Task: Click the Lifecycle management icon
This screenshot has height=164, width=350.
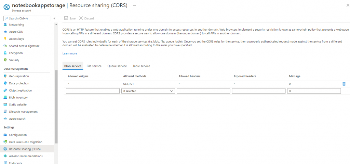Action: 5,112
